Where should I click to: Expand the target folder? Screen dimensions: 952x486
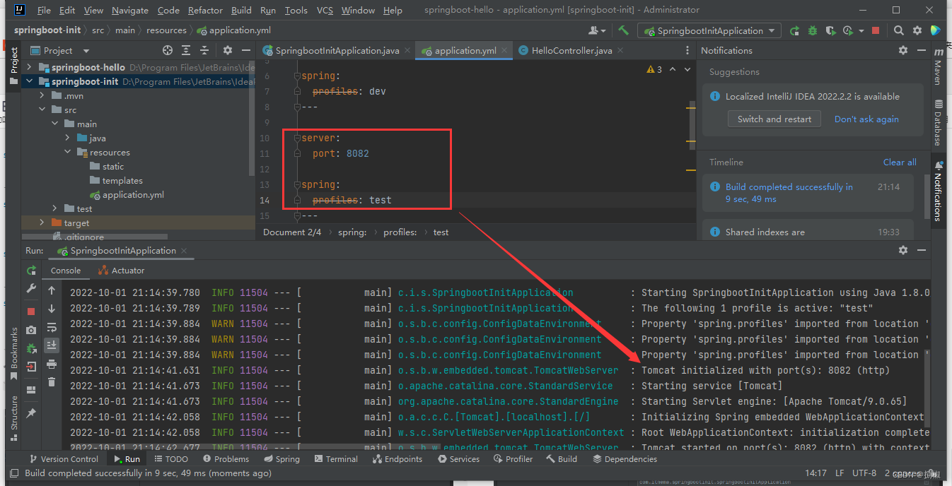coord(42,223)
